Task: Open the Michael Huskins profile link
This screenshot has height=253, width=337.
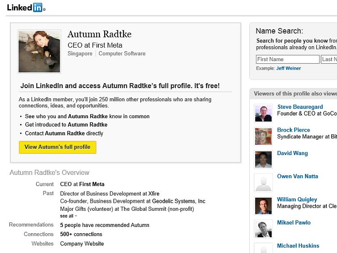Action: coord(298,246)
